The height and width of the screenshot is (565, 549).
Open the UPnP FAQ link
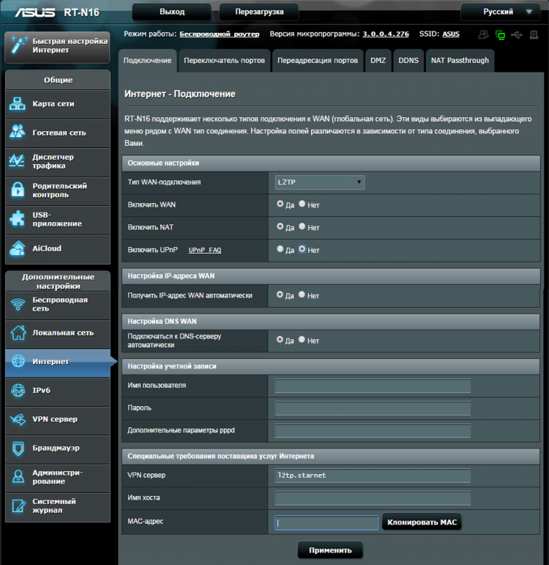point(205,250)
